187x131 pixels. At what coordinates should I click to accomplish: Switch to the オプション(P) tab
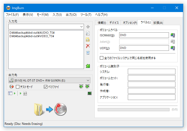pyautogui.click(x=130, y=23)
